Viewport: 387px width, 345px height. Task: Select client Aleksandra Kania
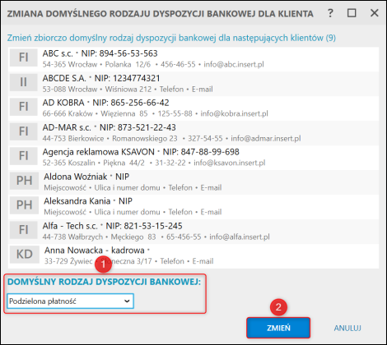pos(193,207)
